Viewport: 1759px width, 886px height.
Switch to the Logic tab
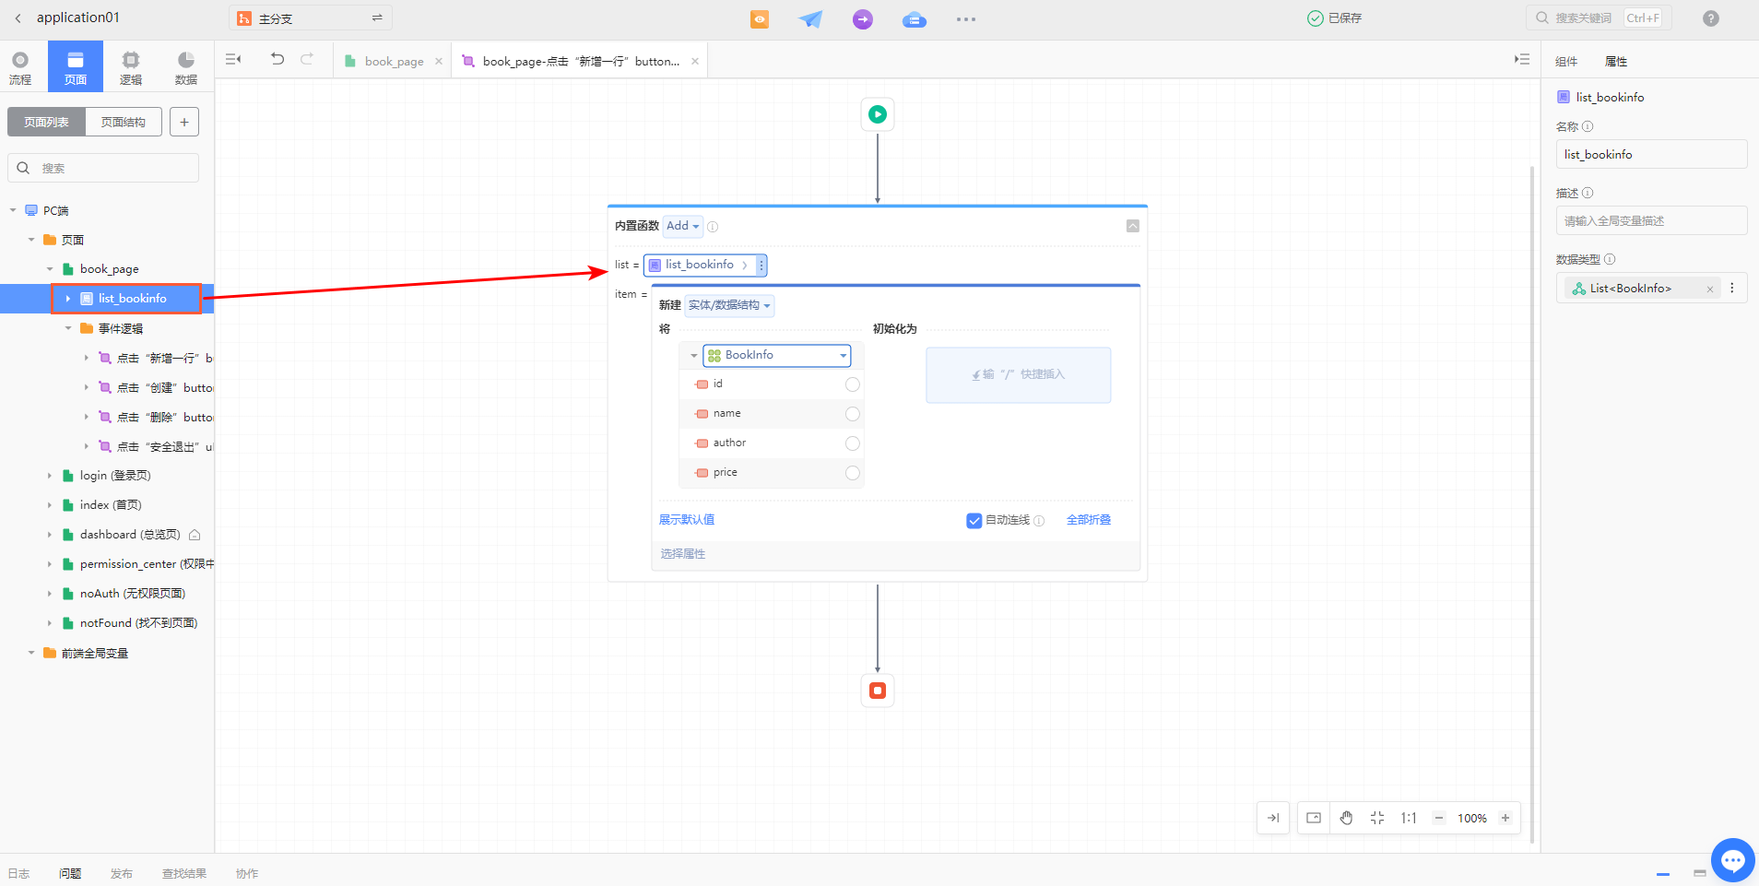[x=131, y=67]
